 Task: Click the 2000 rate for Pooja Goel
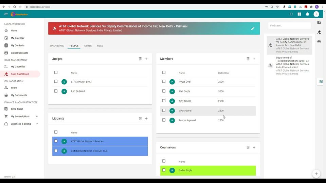[x=221, y=82]
